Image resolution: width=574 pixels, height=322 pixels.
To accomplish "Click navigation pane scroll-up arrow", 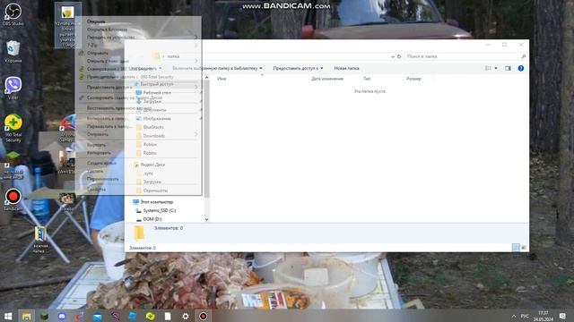I will click(x=206, y=78).
